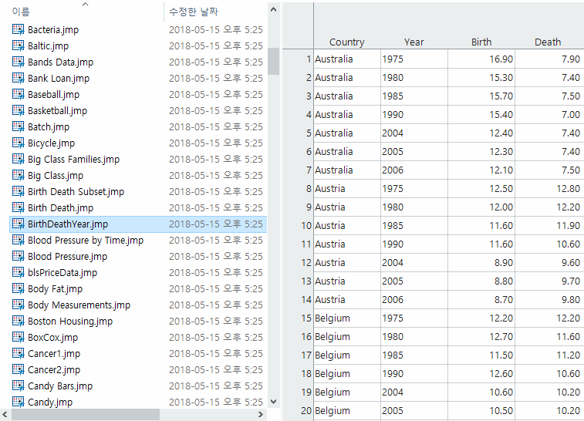Image resolution: width=584 pixels, height=421 pixels.
Task: Click the Baltic.jmp file icon
Action: click(19, 45)
